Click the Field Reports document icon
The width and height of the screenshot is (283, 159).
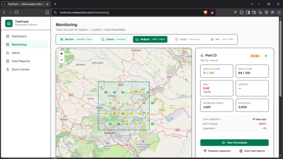click(8, 61)
